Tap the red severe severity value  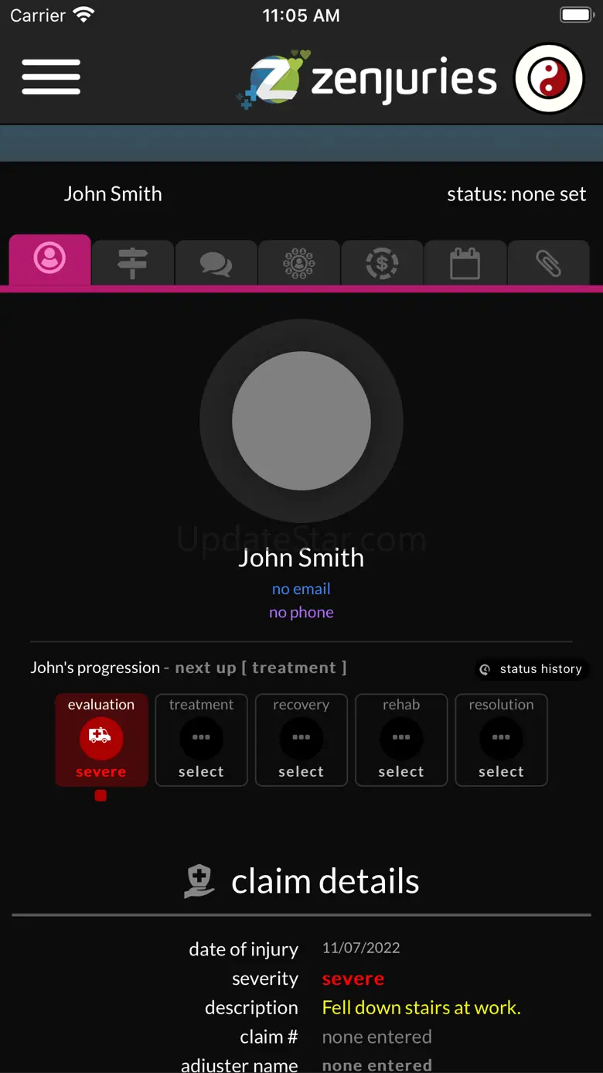(x=353, y=979)
